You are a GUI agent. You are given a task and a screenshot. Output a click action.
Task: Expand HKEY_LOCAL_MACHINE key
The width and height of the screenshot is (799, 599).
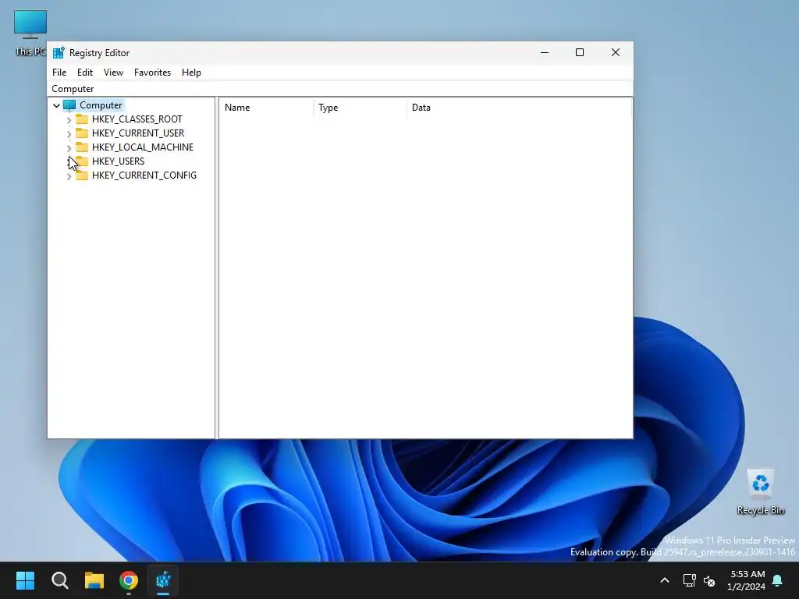[69, 147]
